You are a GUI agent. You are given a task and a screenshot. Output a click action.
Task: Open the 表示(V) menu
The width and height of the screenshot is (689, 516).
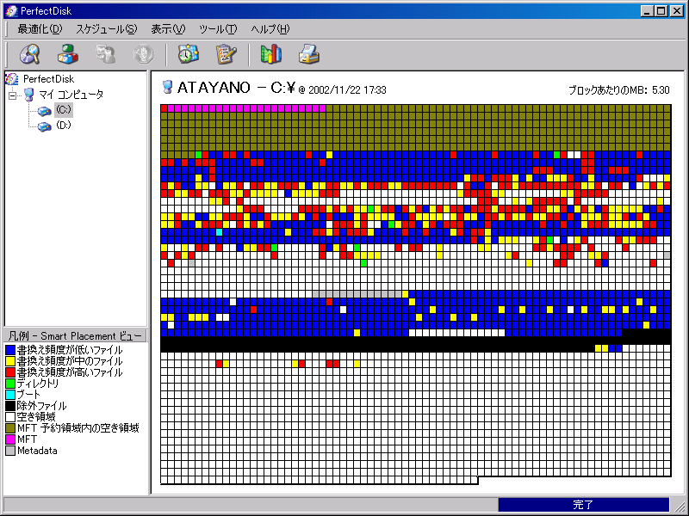[x=168, y=29]
